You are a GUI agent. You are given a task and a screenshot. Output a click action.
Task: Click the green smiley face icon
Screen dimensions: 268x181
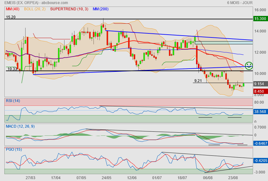pos(249,66)
